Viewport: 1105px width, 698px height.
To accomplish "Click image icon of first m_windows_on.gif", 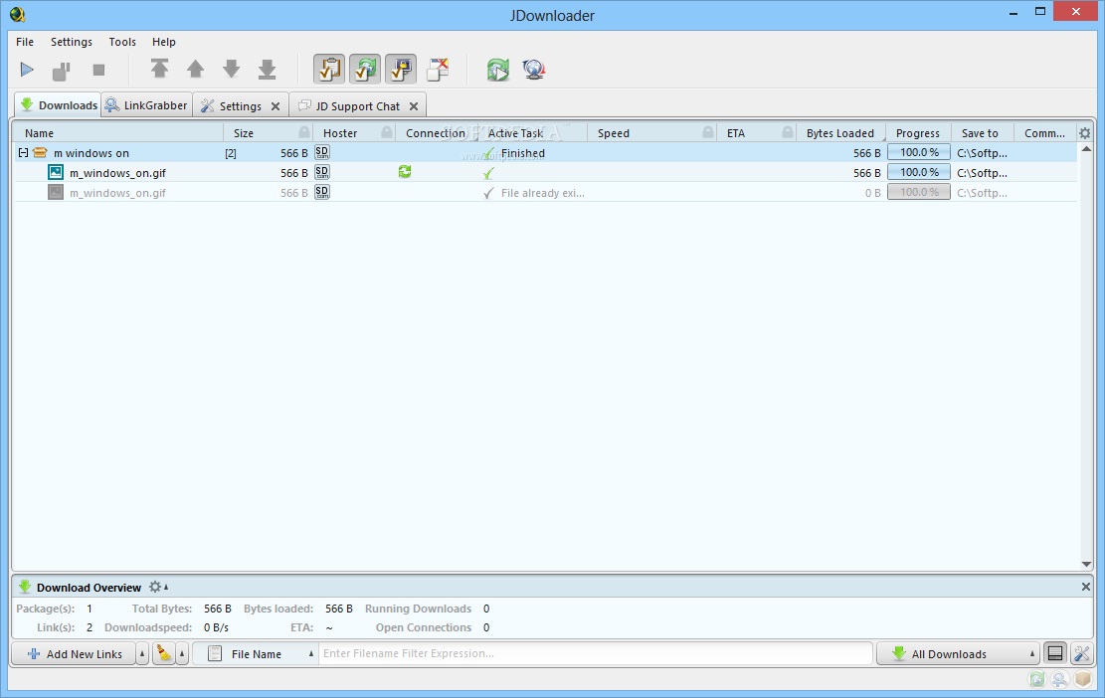I will (56, 172).
